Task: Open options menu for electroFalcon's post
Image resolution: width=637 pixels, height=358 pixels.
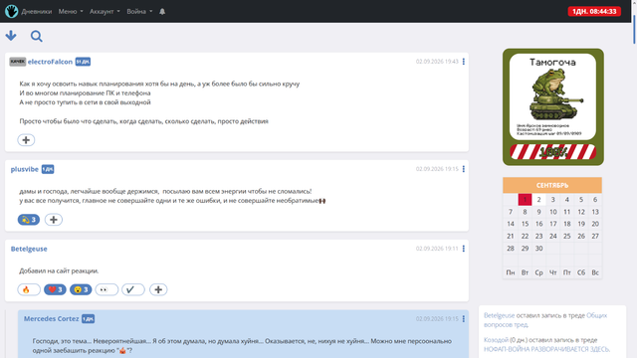Action: tap(464, 62)
